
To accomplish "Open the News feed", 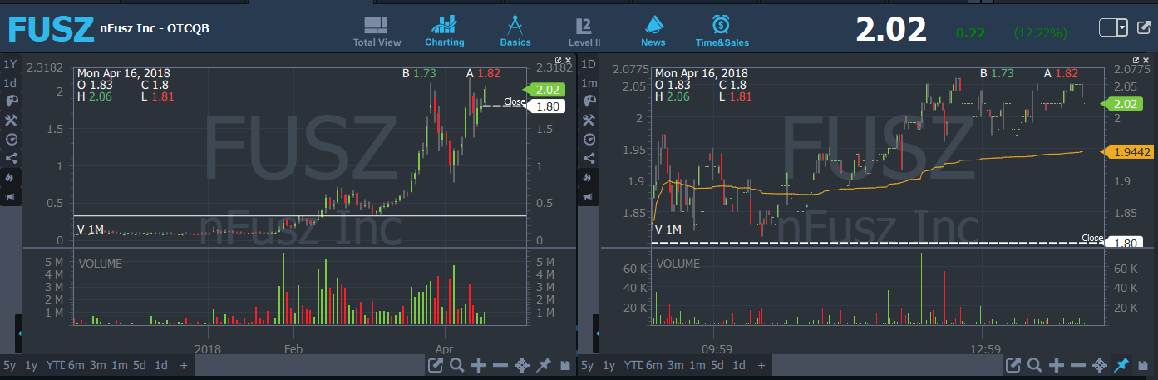I will 653,32.
